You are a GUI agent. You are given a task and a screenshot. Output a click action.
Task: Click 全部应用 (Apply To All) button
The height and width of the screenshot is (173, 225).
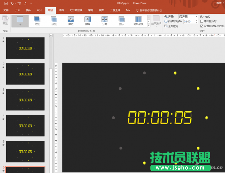pos(171,26)
